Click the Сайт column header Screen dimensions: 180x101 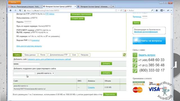(16, 81)
